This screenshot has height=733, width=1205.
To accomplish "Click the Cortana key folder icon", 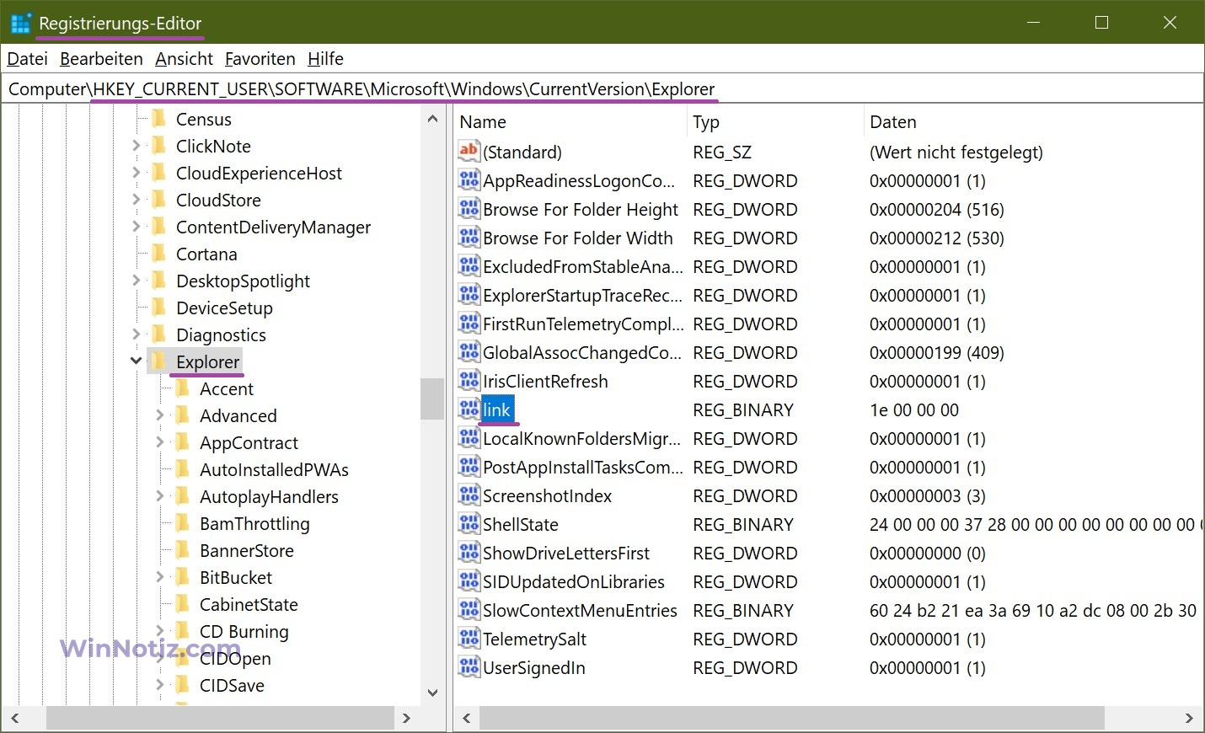I will point(158,254).
